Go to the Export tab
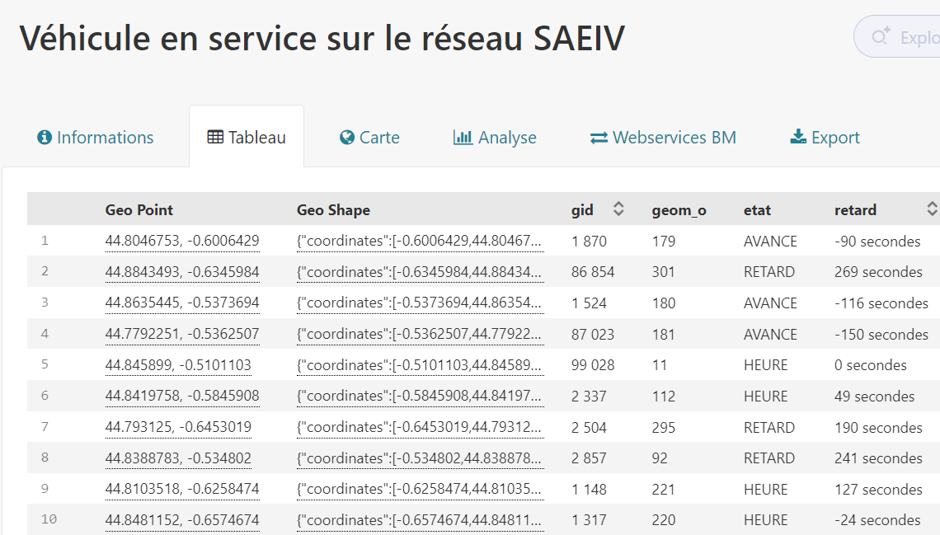This screenshot has height=535, width=940. pos(825,138)
